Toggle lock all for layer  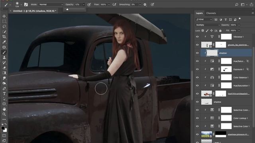point(220,31)
